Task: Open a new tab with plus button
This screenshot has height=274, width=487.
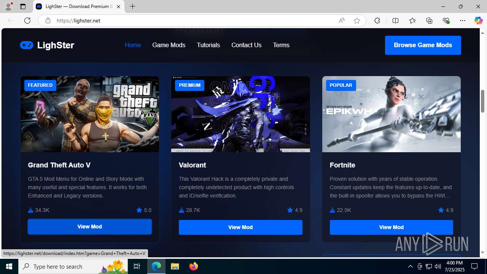Action: pyautogui.click(x=132, y=6)
